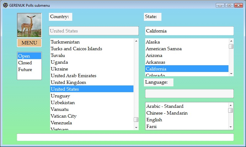Screen dimensions: 246x147
Task: Select United Kingdom from country list
Action: tap(68, 82)
